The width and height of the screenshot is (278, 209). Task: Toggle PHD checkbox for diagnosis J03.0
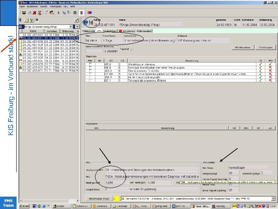tap(90, 70)
